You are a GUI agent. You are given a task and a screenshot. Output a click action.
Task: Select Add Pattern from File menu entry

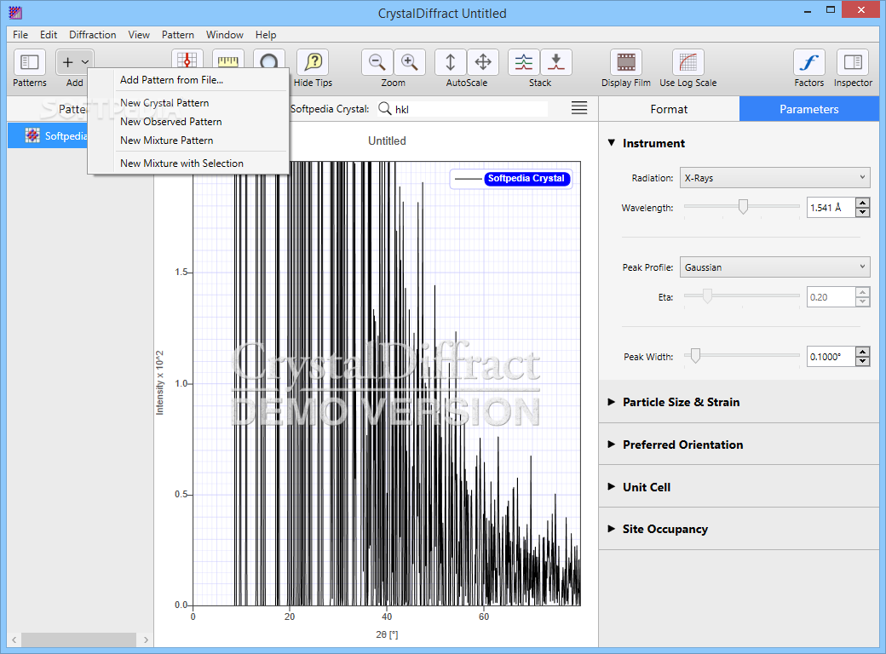pyautogui.click(x=171, y=80)
